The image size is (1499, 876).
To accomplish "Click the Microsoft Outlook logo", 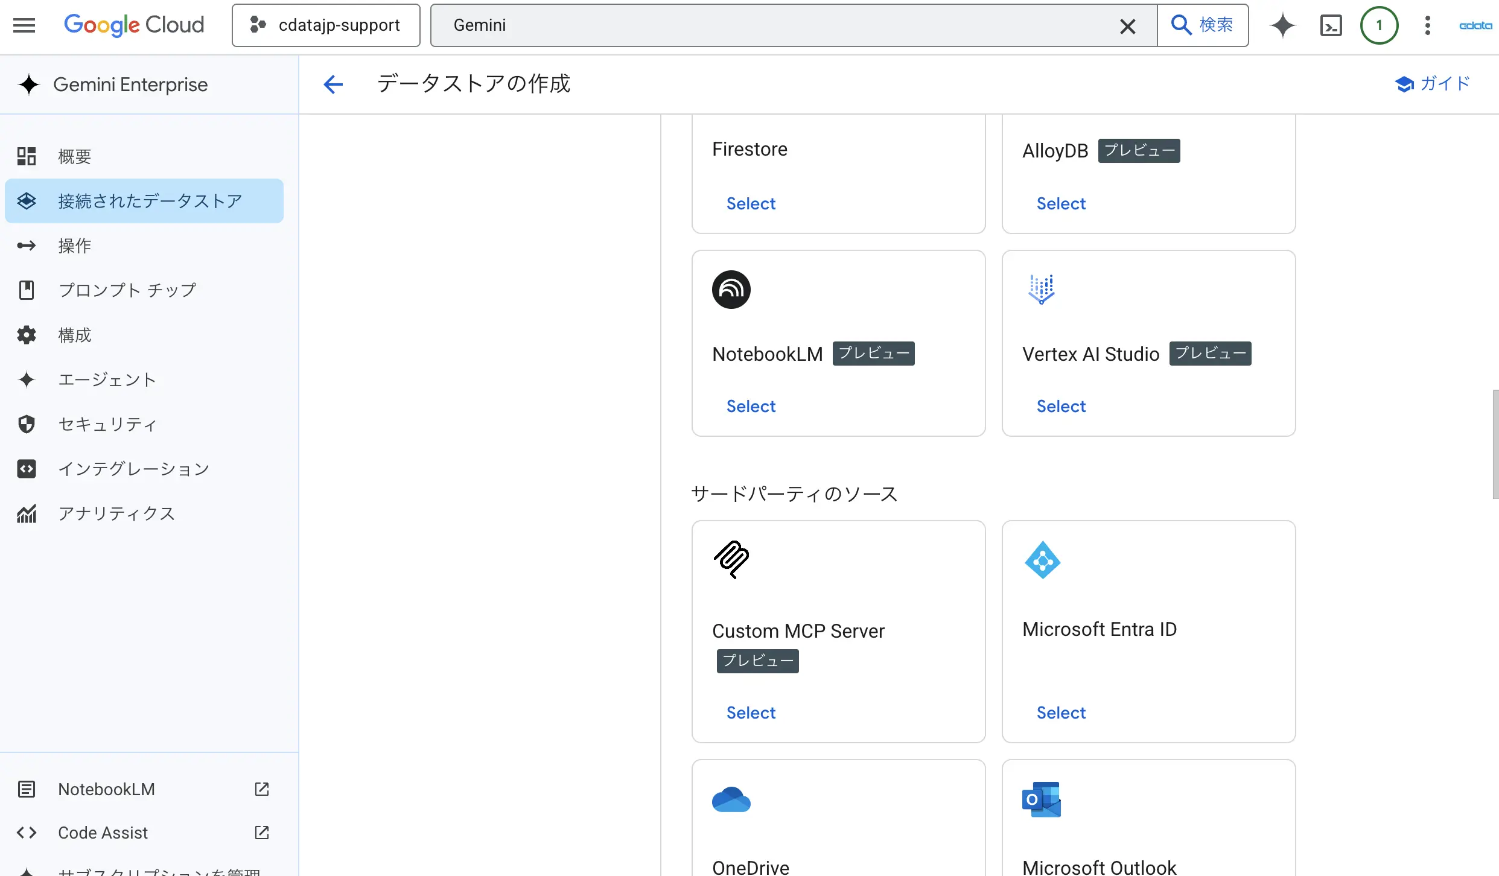I will (1042, 799).
